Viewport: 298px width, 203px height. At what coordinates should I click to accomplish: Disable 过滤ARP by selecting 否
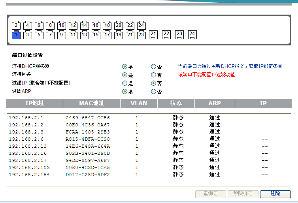[x=153, y=92]
